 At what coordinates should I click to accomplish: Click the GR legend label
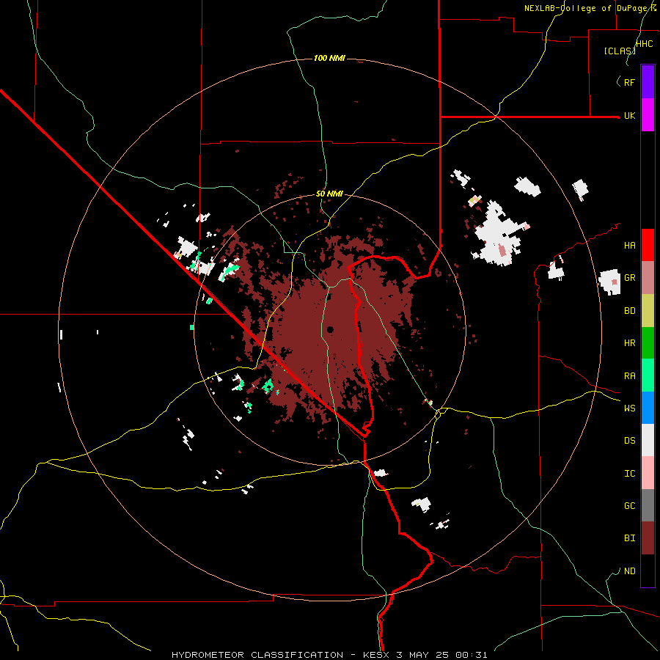click(629, 278)
